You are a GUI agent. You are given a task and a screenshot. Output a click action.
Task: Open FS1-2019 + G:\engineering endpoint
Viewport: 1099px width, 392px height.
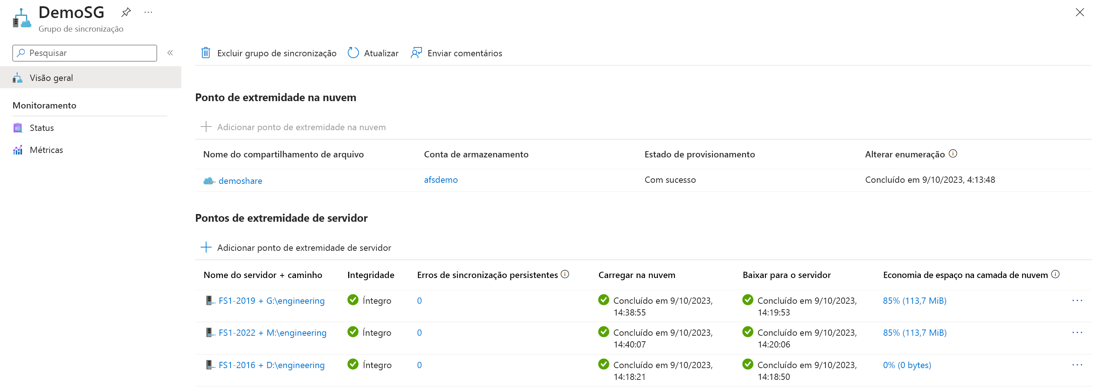271,300
